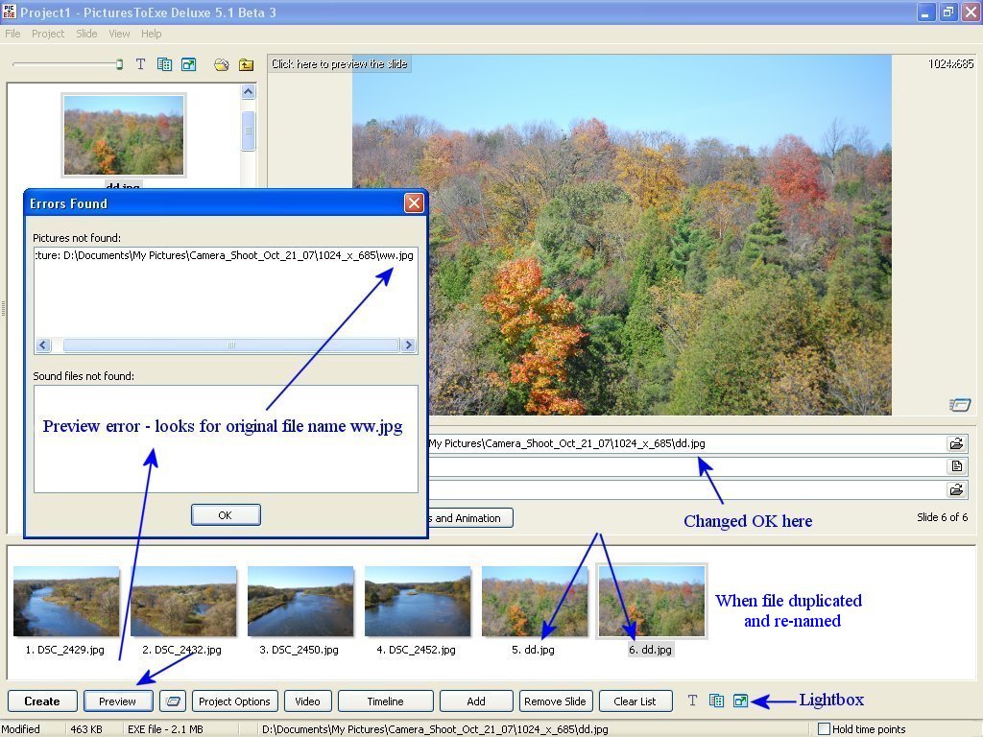Open the File menu
983x737 pixels.
pos(12,34)
